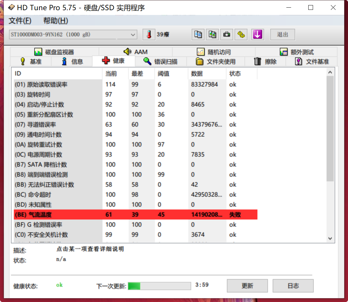
Task: Select the (C0) 不安全关机计数 row
Action: tap(136, 235)
